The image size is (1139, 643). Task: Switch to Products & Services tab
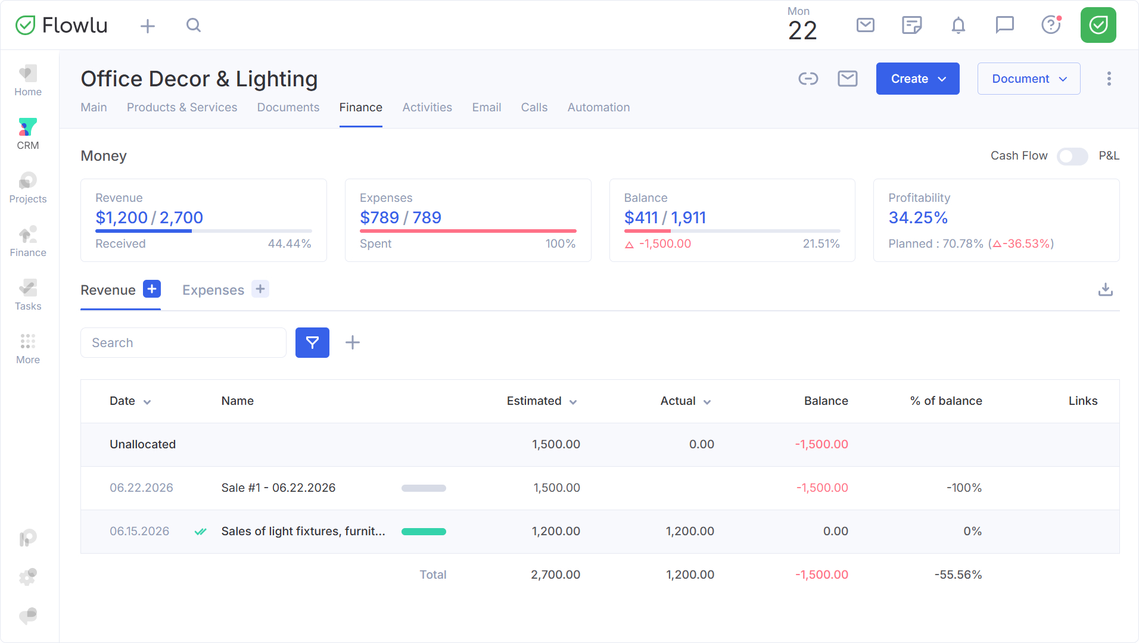click(x=182, y=107)
